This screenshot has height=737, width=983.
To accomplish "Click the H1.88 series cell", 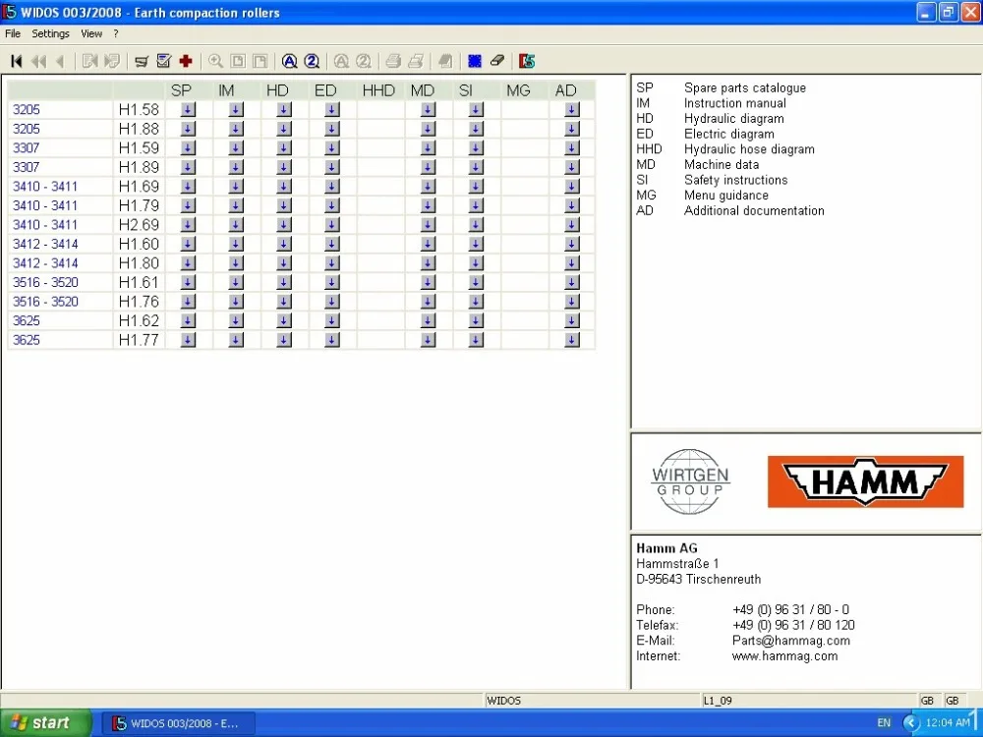I will 140,129.
